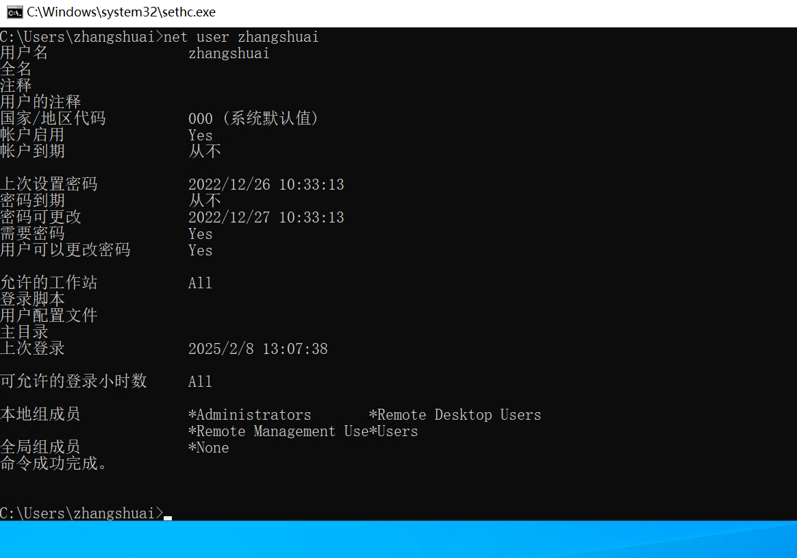The width and height of the screenshot is (797, 558).
Task: Click the 'net user zhangshuai' command text
Action: pos(241,37)
